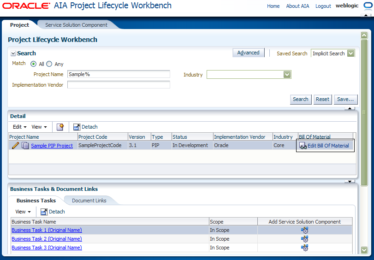Image resolution: width=374 pixels, height=260 pixels.
Task: Switch to Service Solution Component tab
Action: tap(77, 25)
